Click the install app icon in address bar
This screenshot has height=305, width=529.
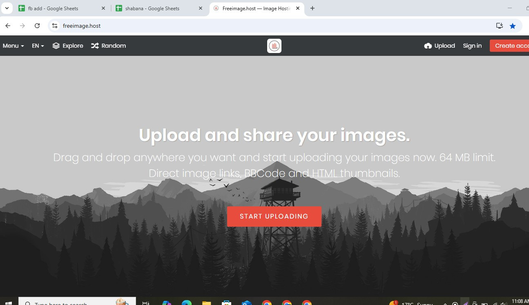tap(499, 26)
